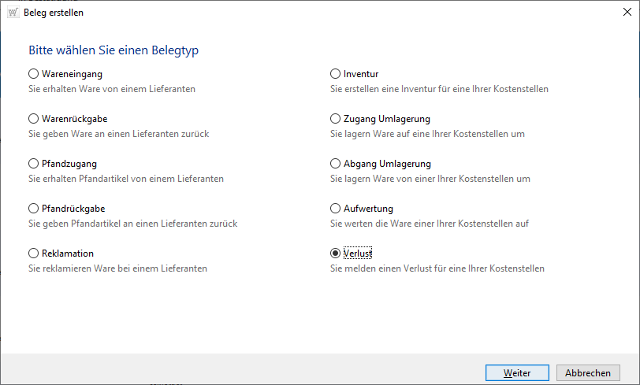Choose the Warenrückgabe document type
640x385 pixels.
34,119
